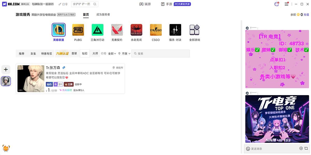The height and width of the screenshot is (155, 311).
Task: Open the PUBG game category
Action: click(x=78, y=30)
